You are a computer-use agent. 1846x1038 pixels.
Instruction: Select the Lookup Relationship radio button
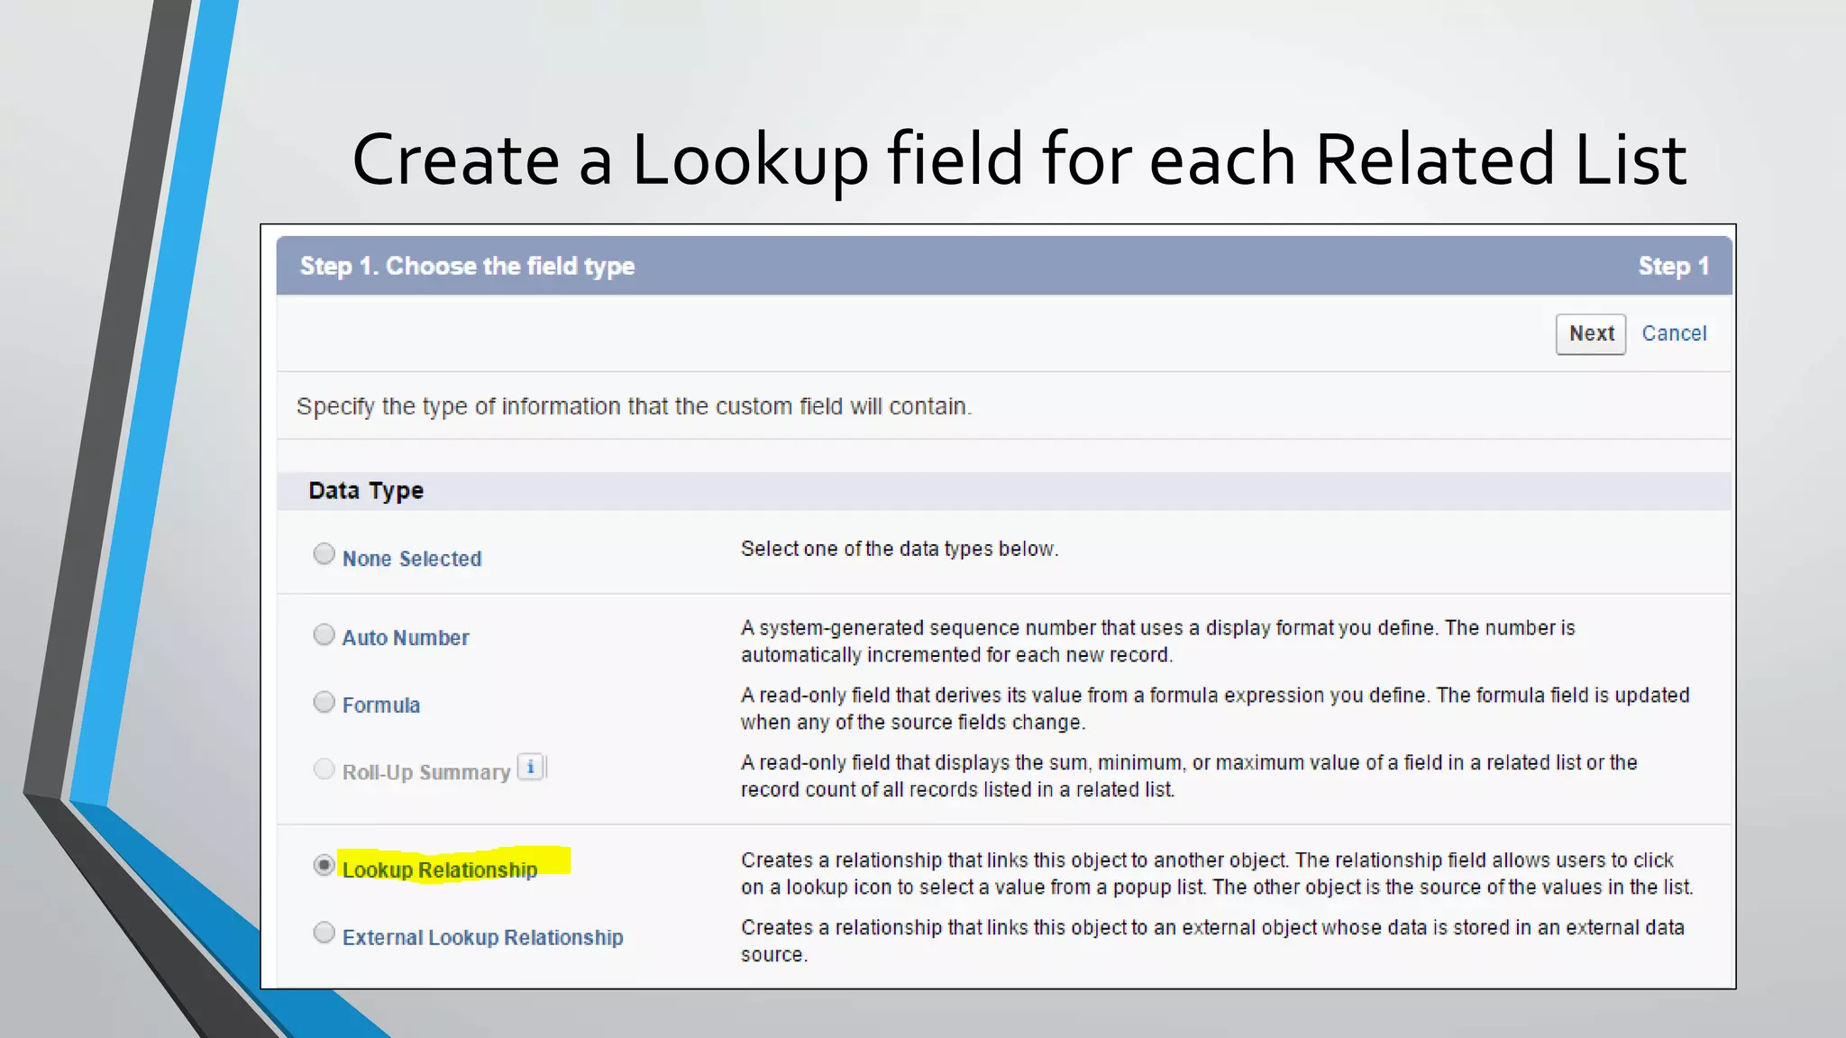pos(324,865)
